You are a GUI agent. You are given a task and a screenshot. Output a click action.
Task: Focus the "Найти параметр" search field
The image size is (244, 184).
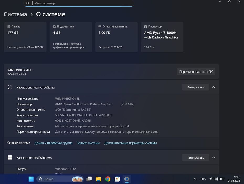79,3
